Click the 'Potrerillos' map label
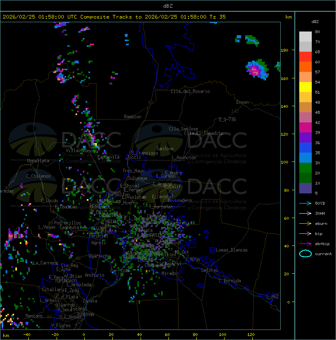 point(67,223)
